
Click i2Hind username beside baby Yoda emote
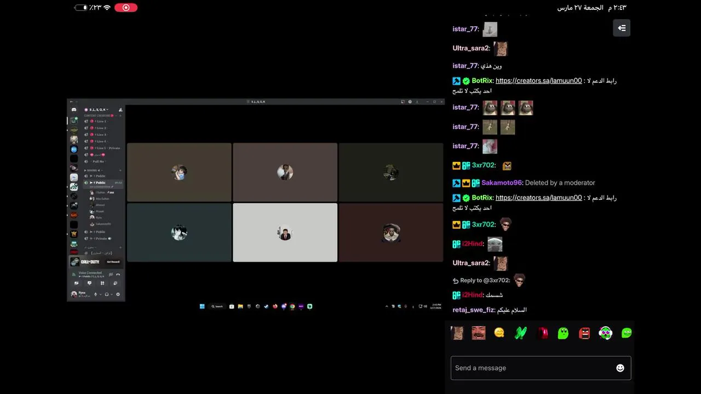[x=473, y=244]
